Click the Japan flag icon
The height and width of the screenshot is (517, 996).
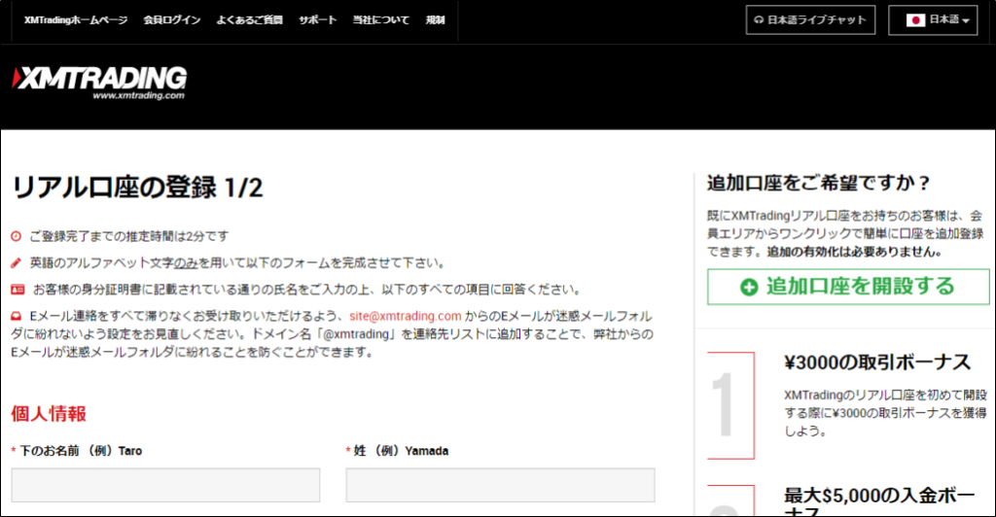tap(915, 20)
